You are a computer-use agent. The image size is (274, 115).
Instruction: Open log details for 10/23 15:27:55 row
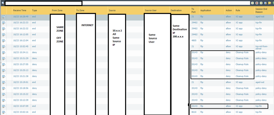click(4, 64)
